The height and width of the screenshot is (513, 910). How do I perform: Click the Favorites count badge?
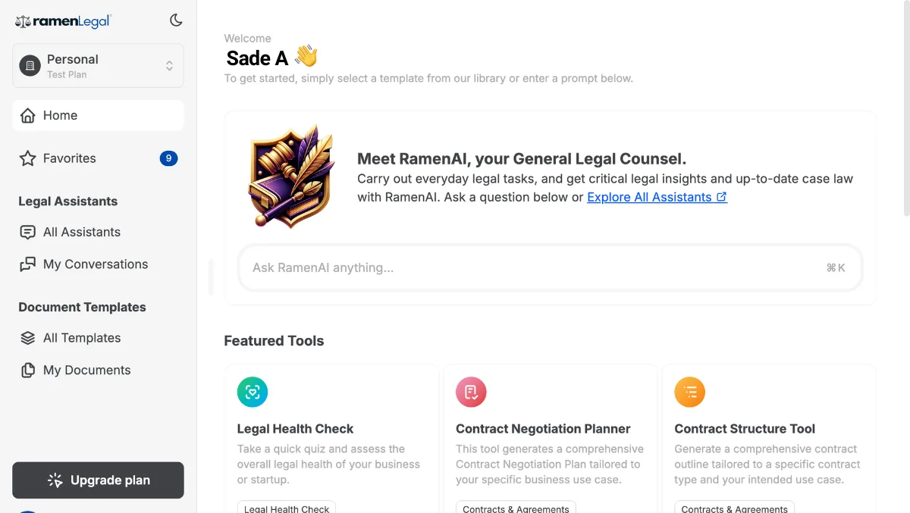pos(168,158)
